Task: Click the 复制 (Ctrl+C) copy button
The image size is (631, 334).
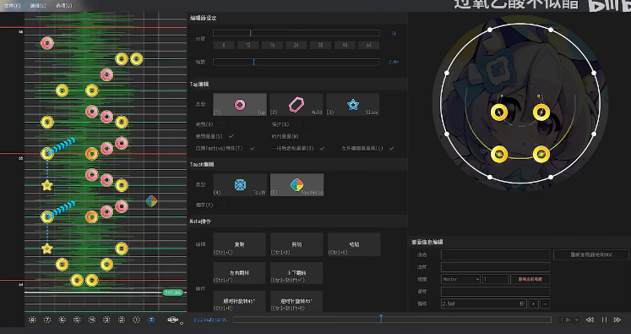Action: [239, 244]
